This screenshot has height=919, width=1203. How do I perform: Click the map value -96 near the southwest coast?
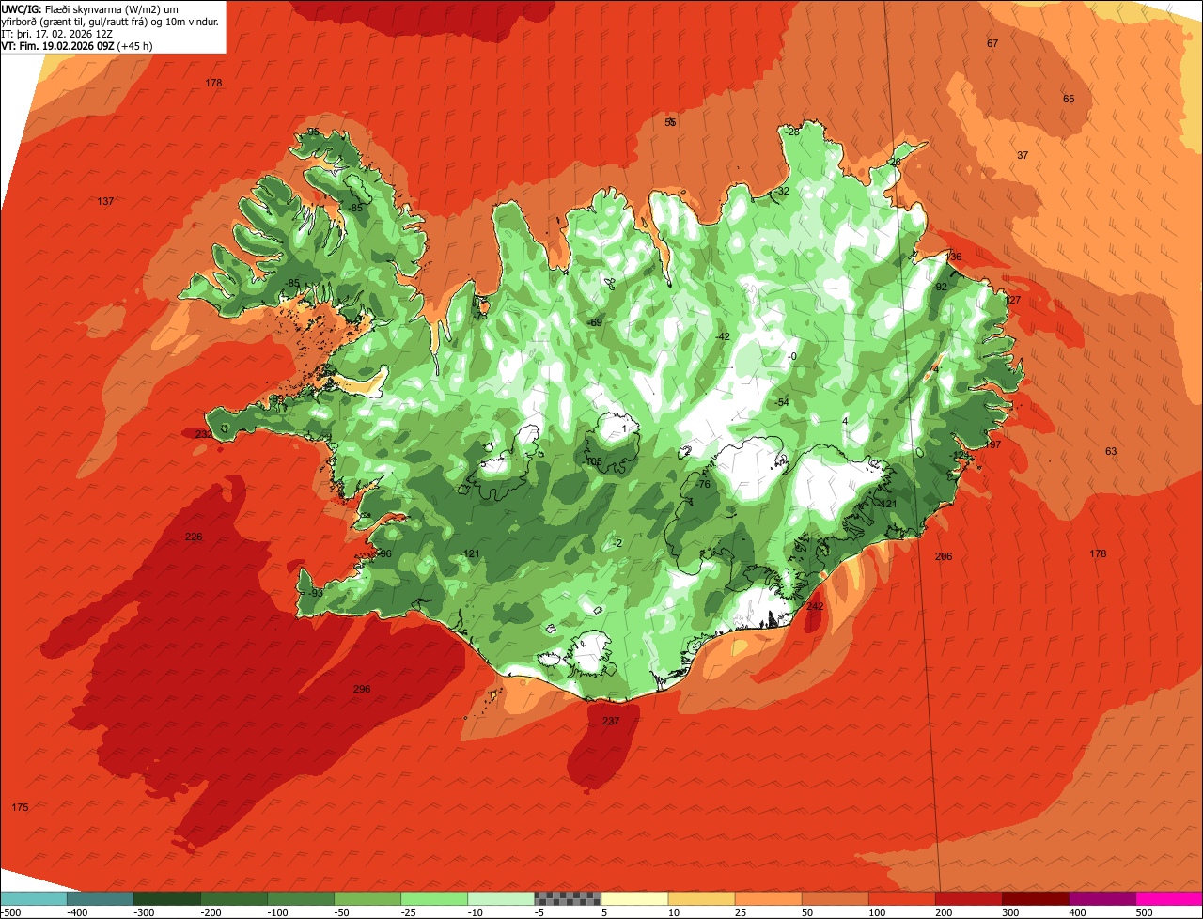point(383,553)
